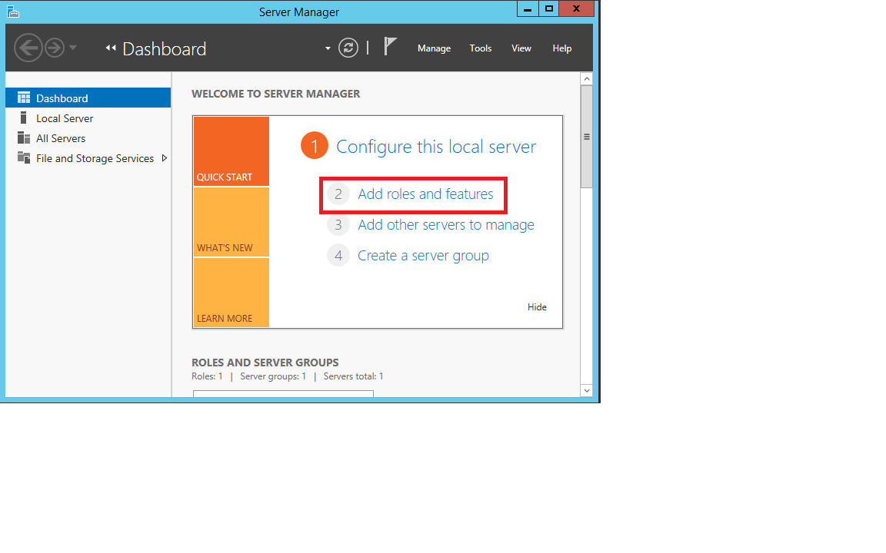This screenshot has width=886, height=553.
Task: Hide the welcome tile
Action: [537, 307]
